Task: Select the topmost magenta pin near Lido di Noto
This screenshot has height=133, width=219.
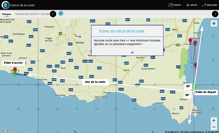Action: point(191,41)
